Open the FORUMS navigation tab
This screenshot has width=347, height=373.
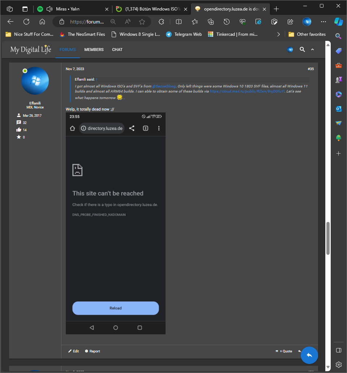(68, 50)
